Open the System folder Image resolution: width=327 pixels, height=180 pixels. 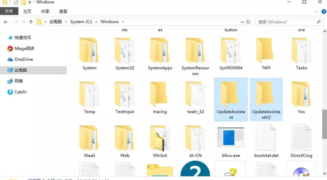[x=89, y=54]
